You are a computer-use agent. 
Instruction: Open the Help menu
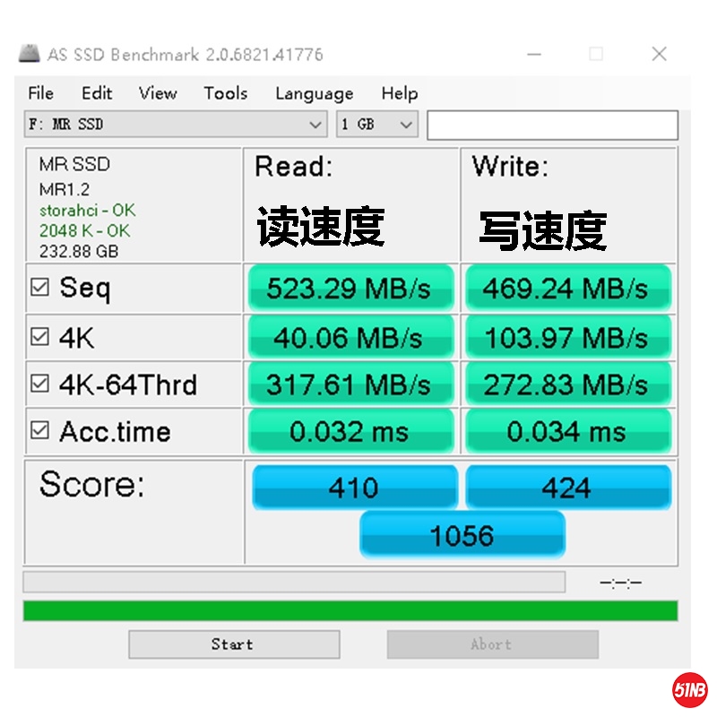[400, 94]
